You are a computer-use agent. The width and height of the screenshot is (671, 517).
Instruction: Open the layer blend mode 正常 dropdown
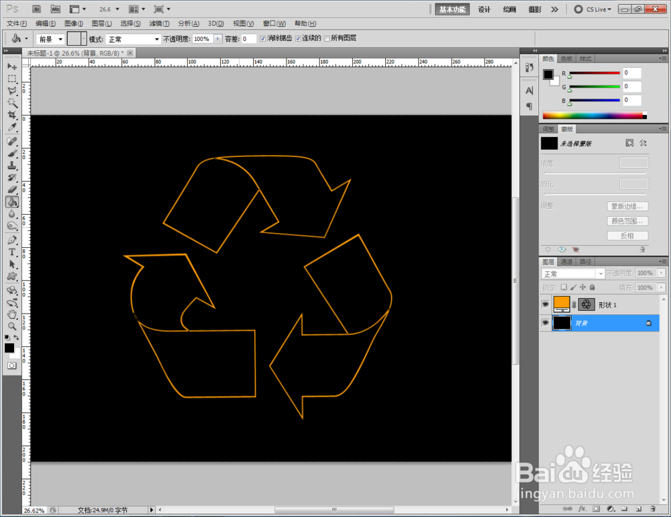573,273
